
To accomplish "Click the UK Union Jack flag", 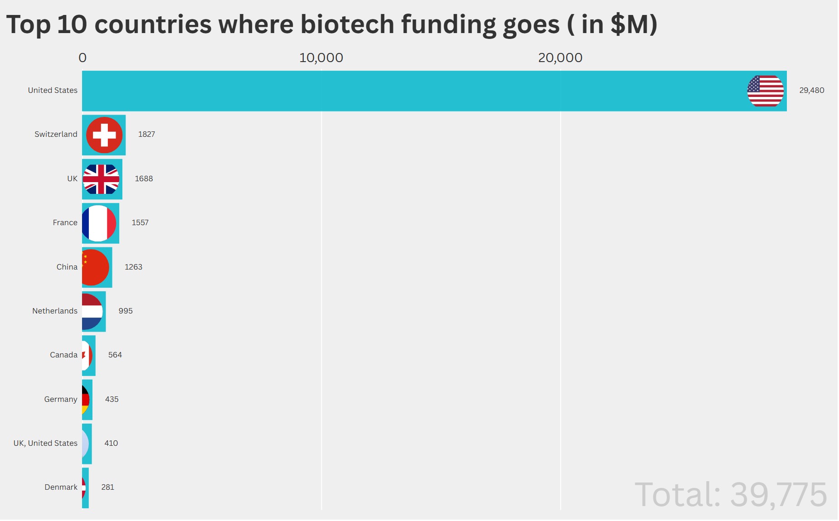I will 101,179.
